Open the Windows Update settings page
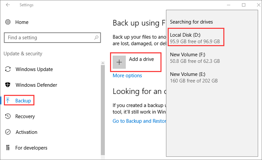This screenshot has width=262, height=160. 34,69
